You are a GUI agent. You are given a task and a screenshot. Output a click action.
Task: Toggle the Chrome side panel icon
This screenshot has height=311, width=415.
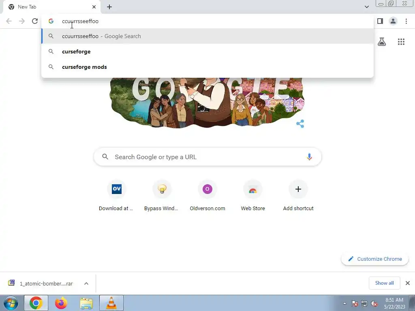pos(380,21)
